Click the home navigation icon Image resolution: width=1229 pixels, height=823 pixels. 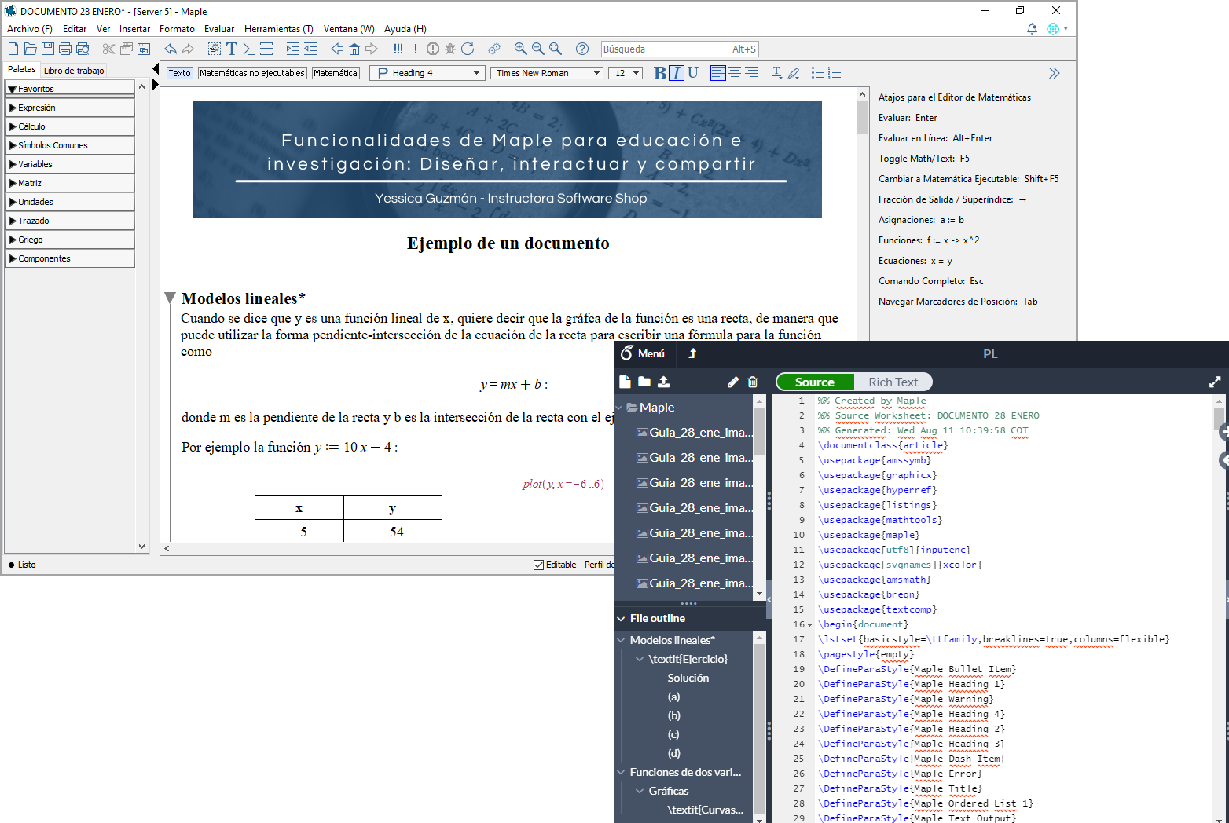click(354, 49)
